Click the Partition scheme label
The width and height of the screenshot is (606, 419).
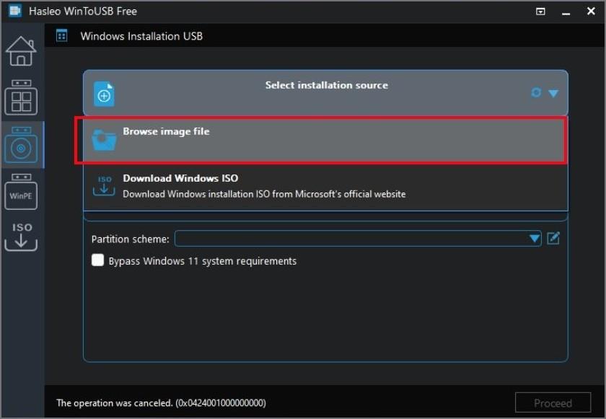[131, 239]
